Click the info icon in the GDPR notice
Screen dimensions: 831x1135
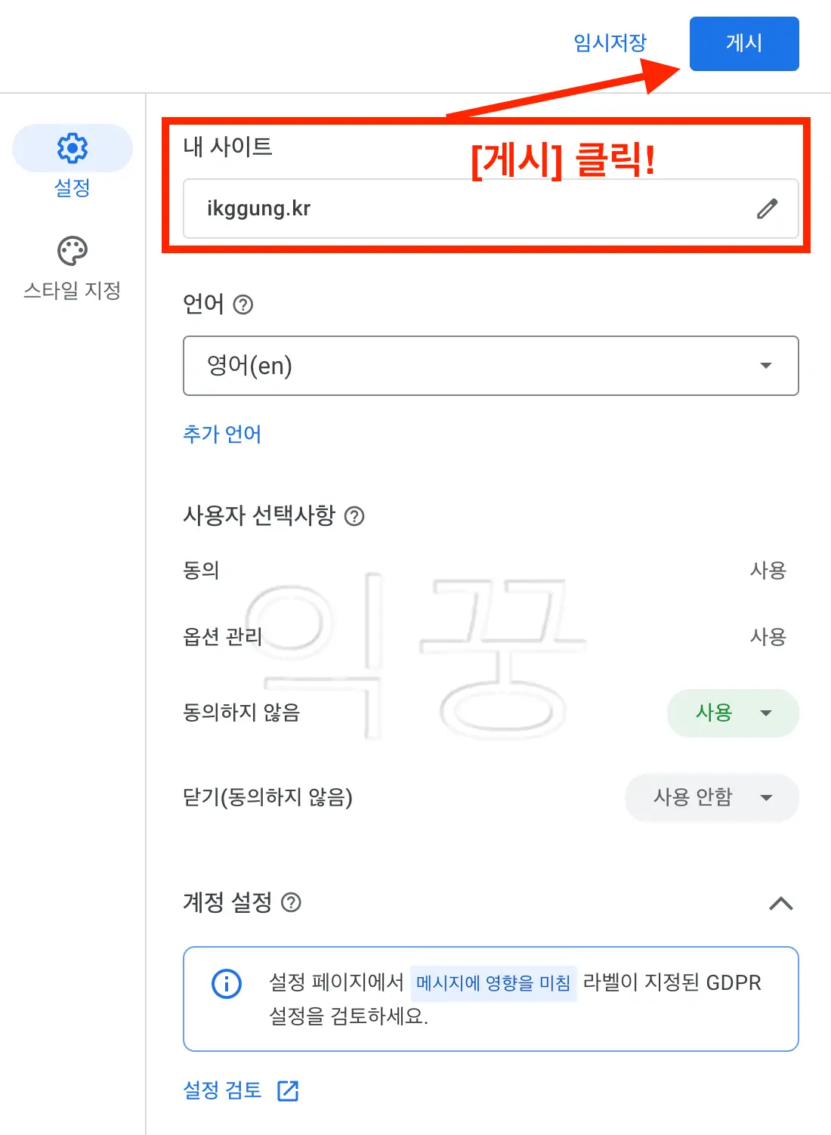224,984
